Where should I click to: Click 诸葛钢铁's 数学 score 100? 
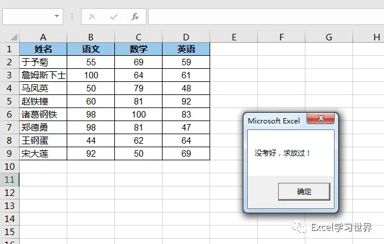coord(138,115)
